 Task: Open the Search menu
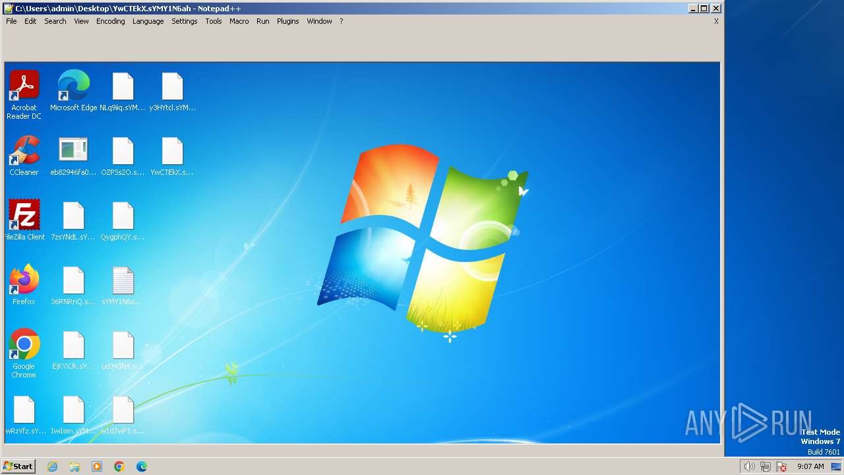pos(55,21)
